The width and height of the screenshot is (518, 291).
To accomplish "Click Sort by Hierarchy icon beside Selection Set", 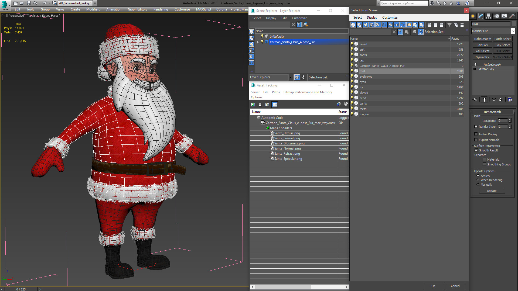I will coord(421,32).
